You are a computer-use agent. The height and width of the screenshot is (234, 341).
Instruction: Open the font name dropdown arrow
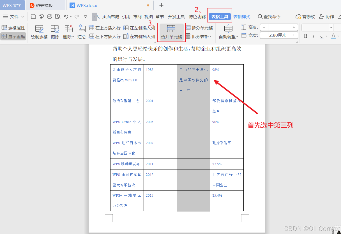coord(331,28)
